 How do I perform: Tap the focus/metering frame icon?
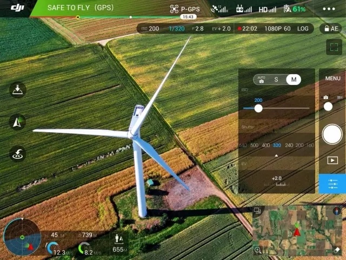[x=332, y=47]
